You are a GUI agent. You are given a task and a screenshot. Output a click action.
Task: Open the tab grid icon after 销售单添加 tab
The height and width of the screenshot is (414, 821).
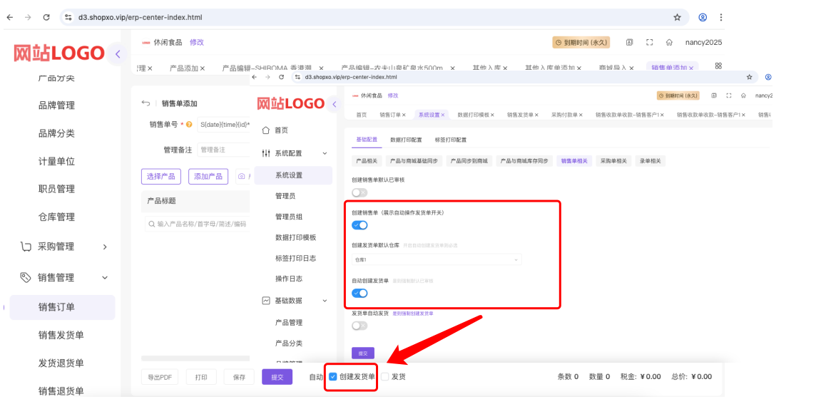pos(718,66)
